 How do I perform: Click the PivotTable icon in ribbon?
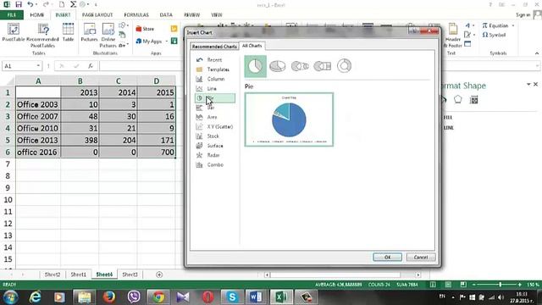click(x=14, y=32)
